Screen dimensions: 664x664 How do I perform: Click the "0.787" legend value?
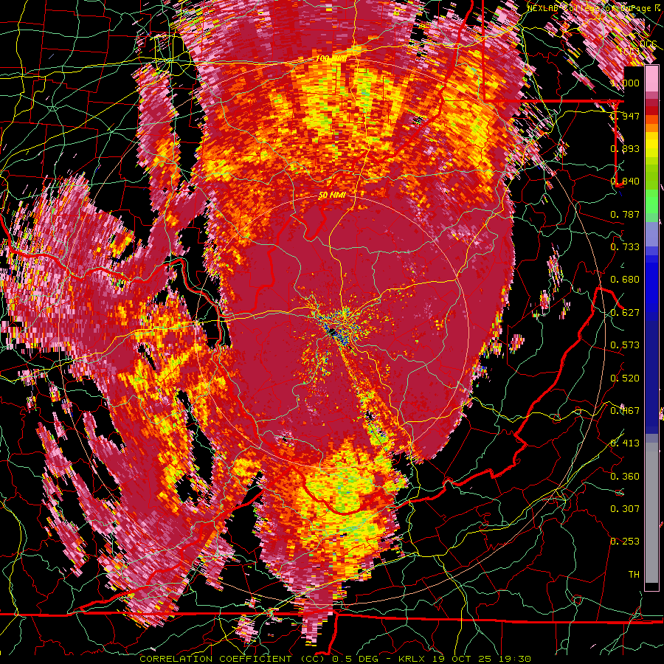point(625,214)
